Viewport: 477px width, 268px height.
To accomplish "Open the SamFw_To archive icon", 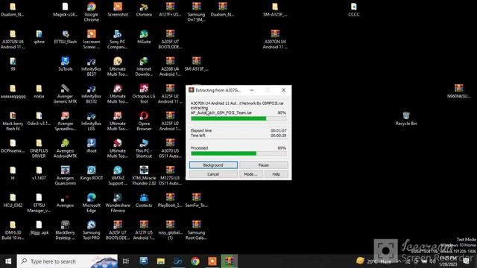I will [x=196, y=200].
